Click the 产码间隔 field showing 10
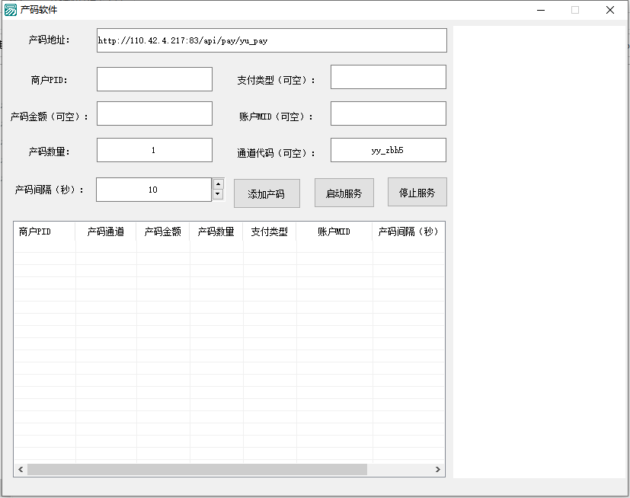Viewport: 630px width, 498px height. (x=152, y=189)
